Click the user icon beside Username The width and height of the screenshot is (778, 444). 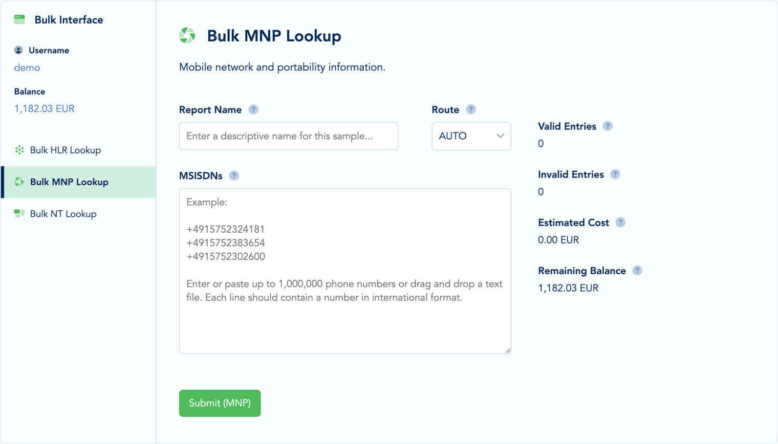pos(18,50)
